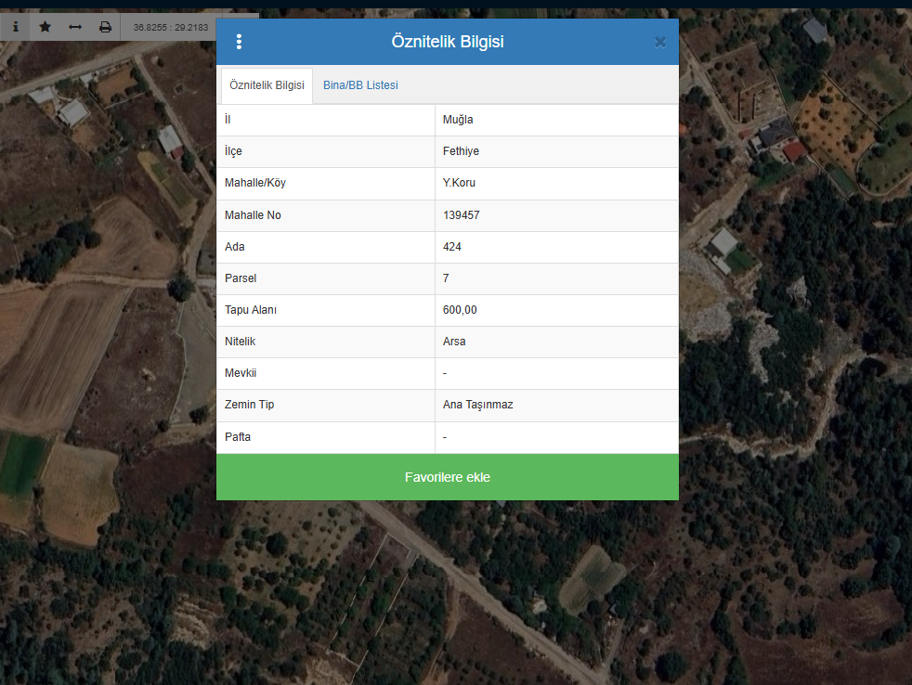
Task: Click the coordinates readout in the toolbar
Action: click(x=170, y=28)
